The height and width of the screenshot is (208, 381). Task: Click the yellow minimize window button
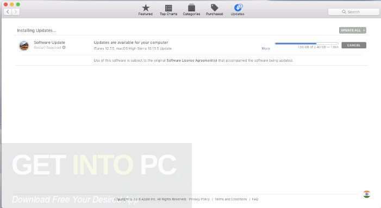[11, 4]
